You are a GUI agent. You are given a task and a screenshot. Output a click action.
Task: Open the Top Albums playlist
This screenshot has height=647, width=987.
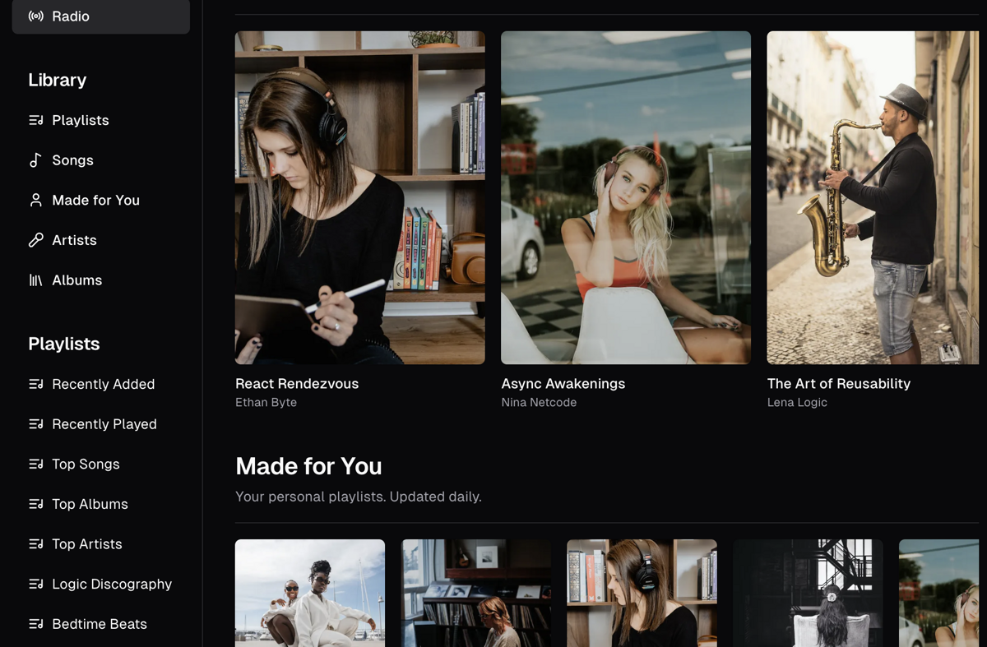point(90,504)
